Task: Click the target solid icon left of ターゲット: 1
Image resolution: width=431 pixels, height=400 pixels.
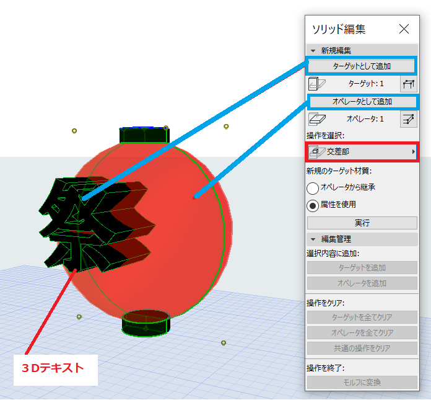Action: click(317, 84)
